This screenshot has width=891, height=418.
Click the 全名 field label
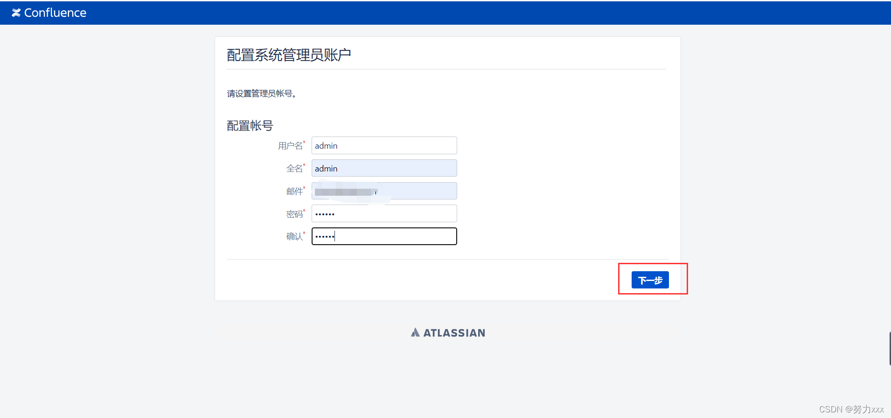click(295, 169)
